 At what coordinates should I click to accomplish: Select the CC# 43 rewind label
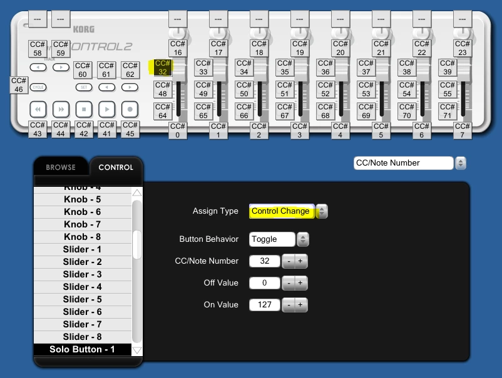coord(38,129)
